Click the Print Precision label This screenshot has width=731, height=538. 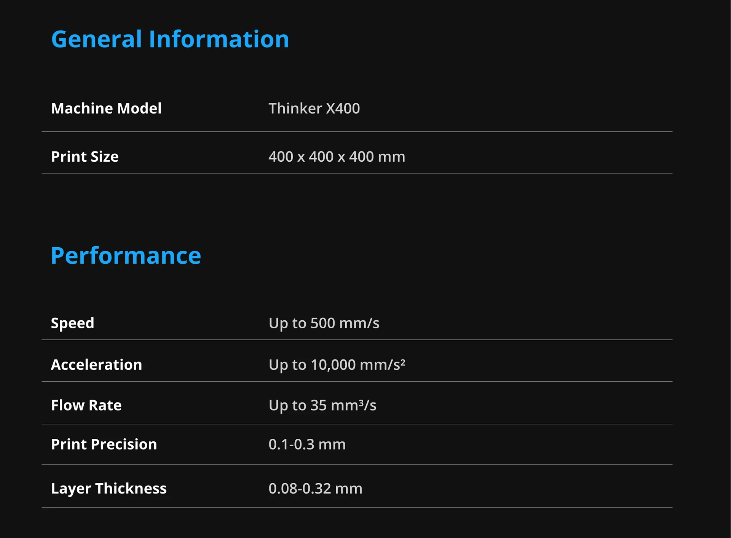tap(104, 444)
